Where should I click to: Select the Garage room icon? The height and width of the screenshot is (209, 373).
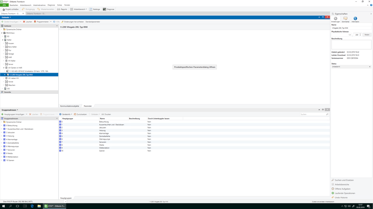tap(6, 54)
